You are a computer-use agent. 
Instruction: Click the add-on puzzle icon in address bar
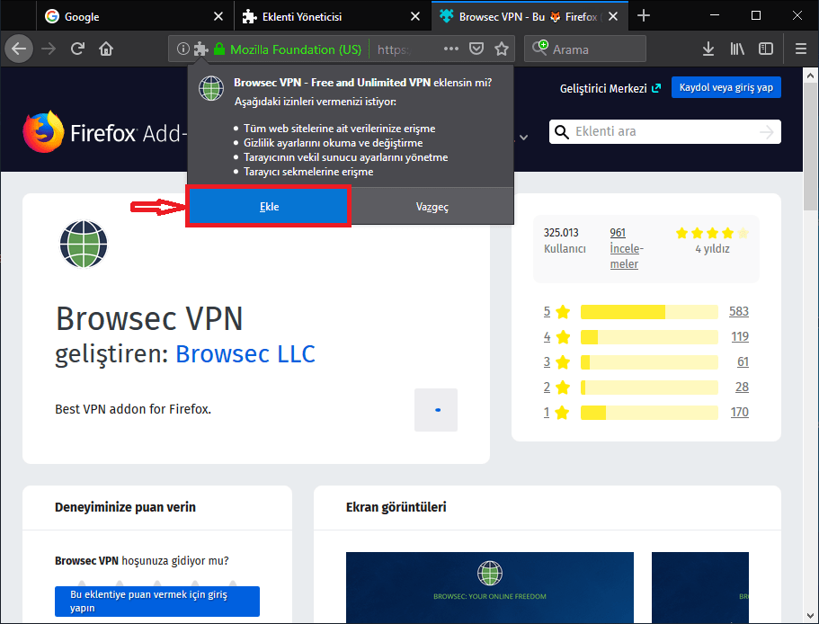(200, 49)
